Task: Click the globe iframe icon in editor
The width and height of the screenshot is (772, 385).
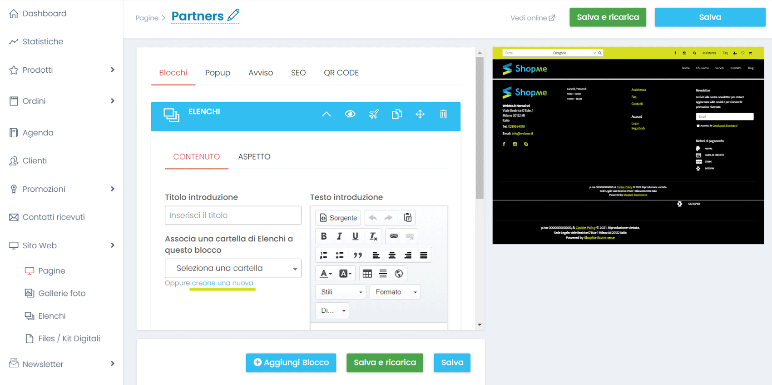Action: (x=399, y=274)
